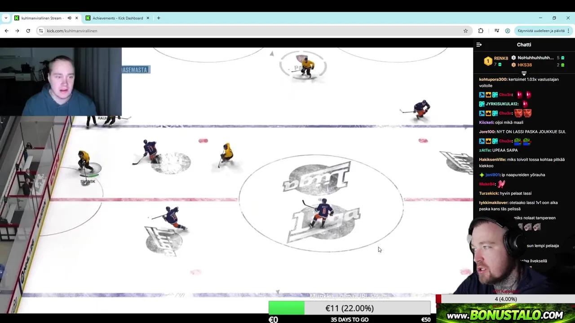Click the top-left streamer webcam overlay
Viewport: 575px width, 323px height.
[61, 82]
